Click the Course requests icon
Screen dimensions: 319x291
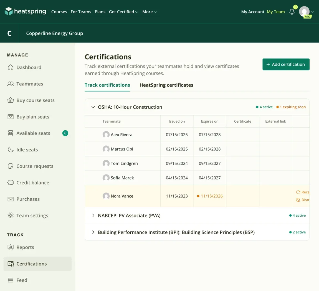[11, 166]
